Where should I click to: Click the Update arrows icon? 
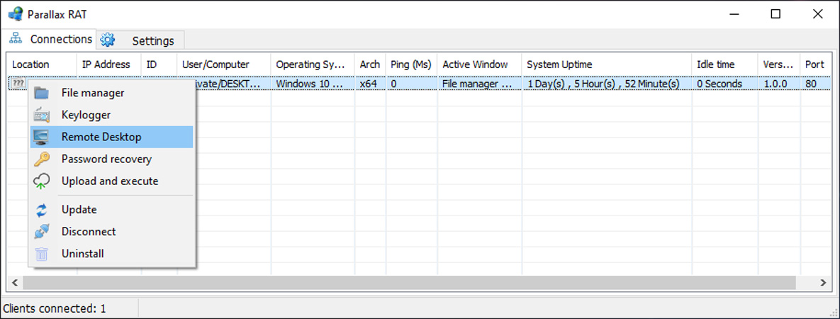[x=41, y=210]
